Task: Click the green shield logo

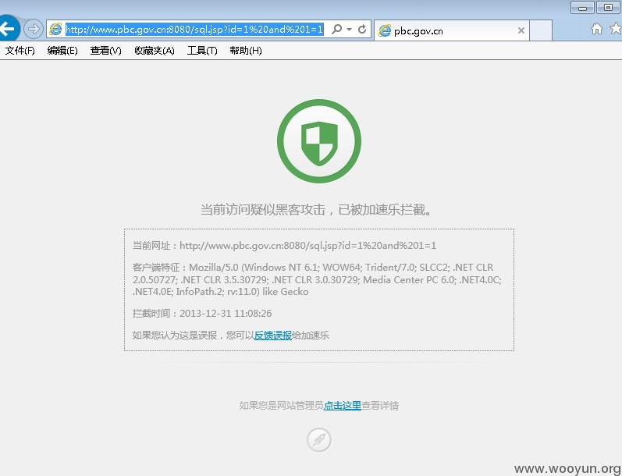Action: coord(319,141)
